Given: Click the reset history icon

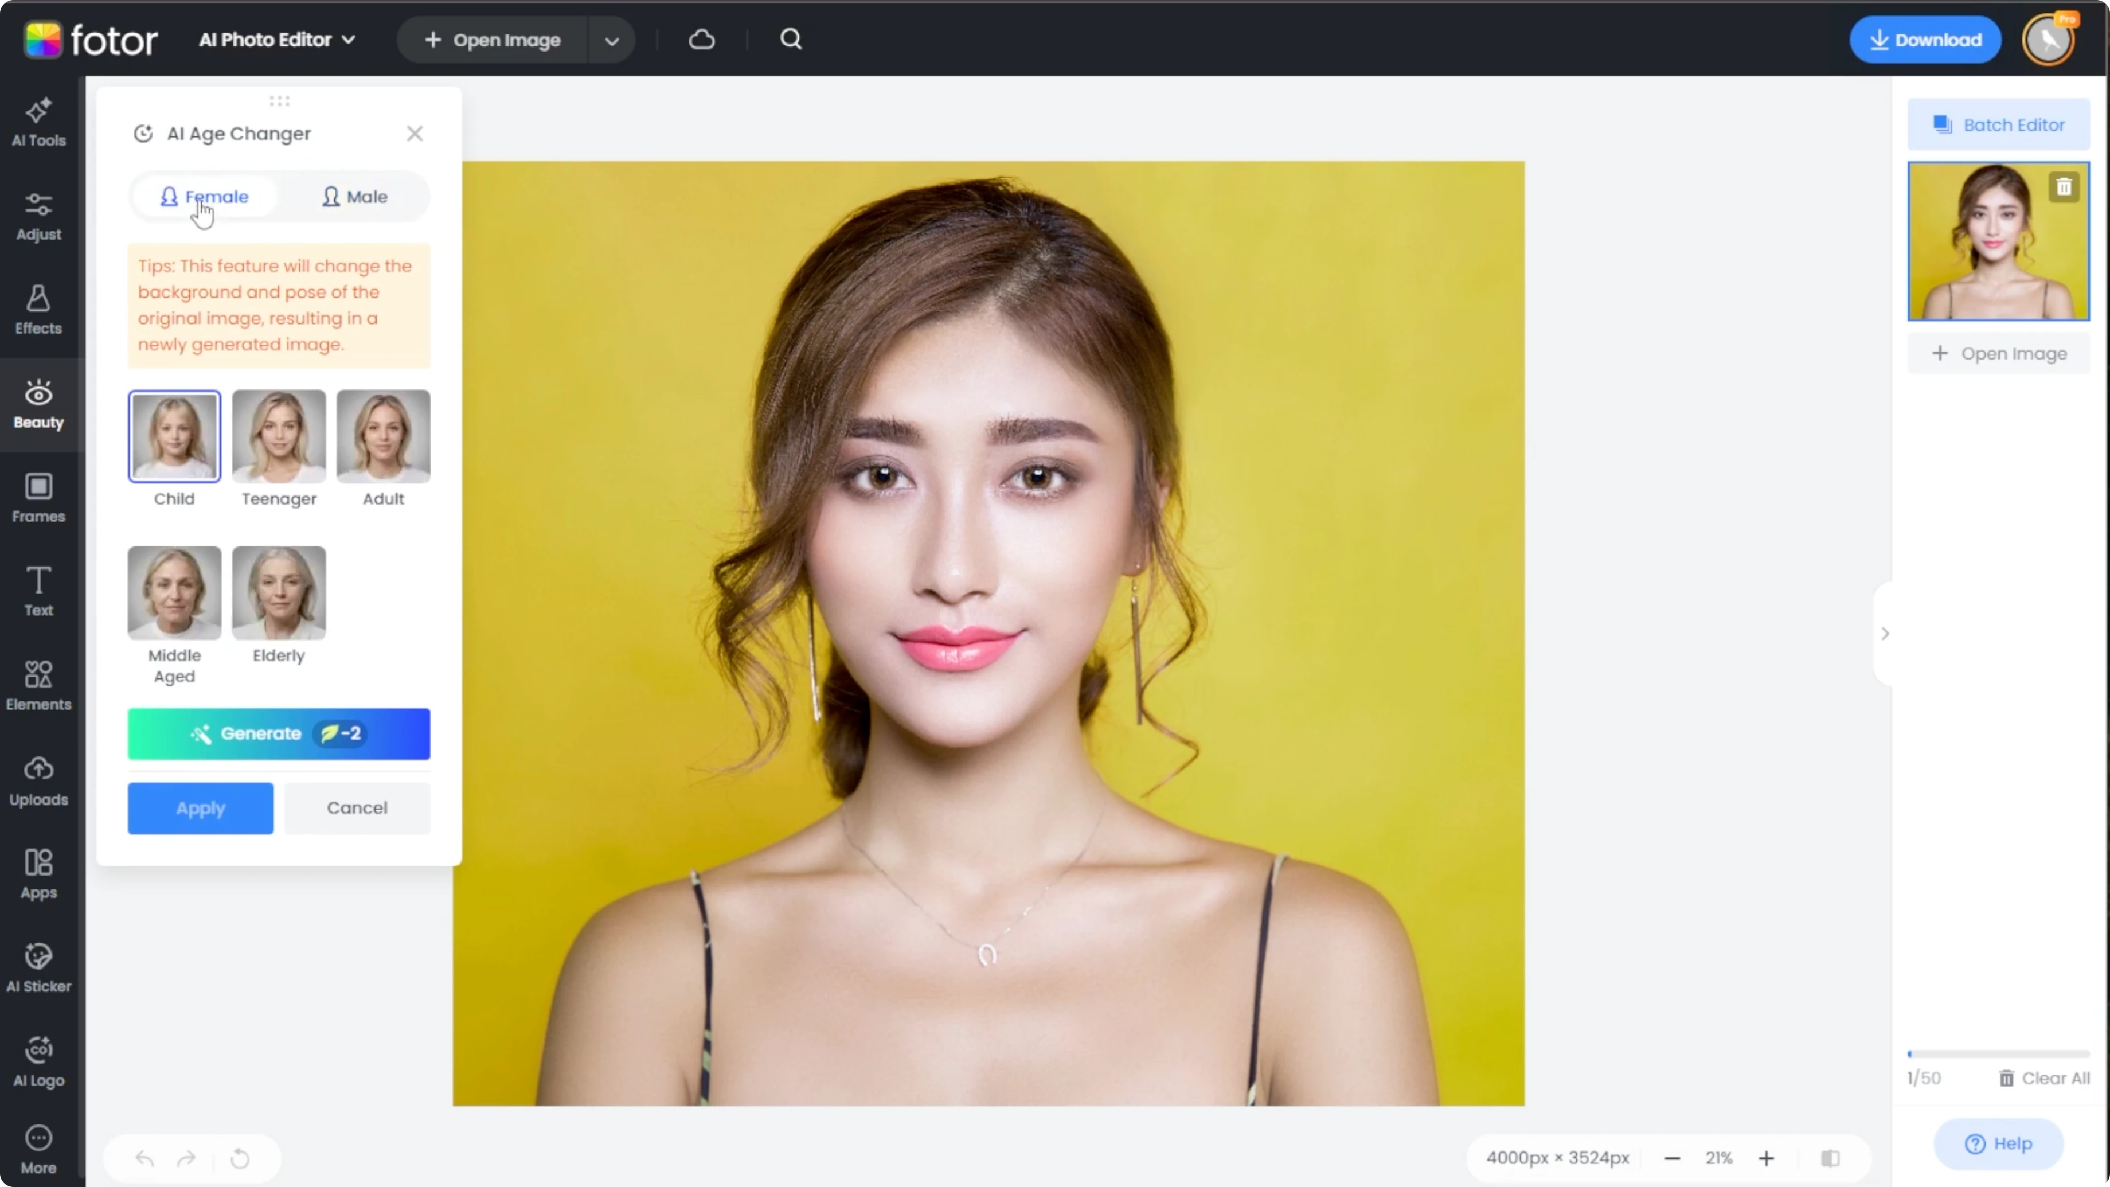Looking at the screenshot, I should [240, 1158].
